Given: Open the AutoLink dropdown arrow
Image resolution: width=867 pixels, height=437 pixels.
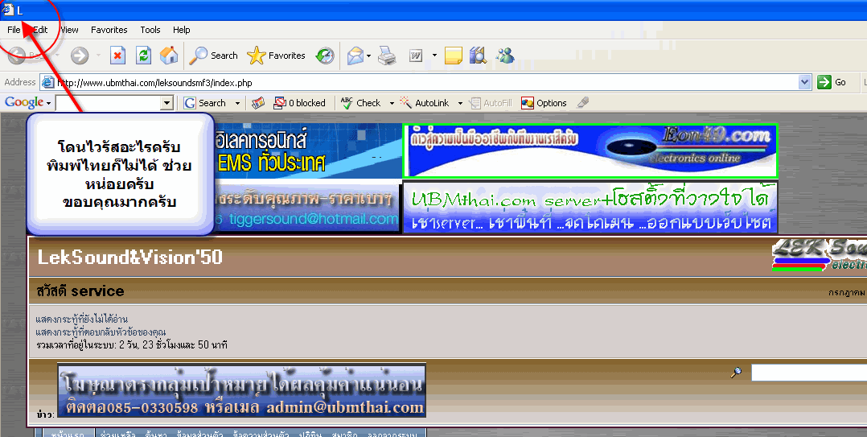Looking at the screenshot, I should coord(460,103).
